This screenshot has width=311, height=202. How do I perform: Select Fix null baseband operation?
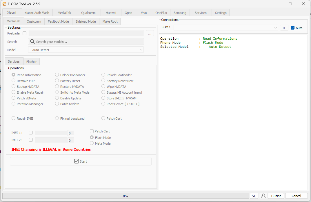[x=57, y=118]
